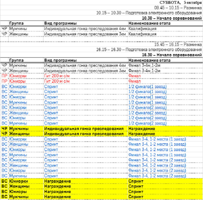Select the 09.45 – 10.15 Разминка line
This screenshot has width=203, height=200.
tap(178, 8)
